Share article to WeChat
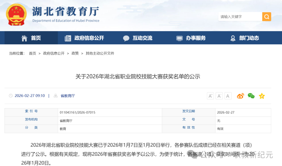 coord(251,96)
